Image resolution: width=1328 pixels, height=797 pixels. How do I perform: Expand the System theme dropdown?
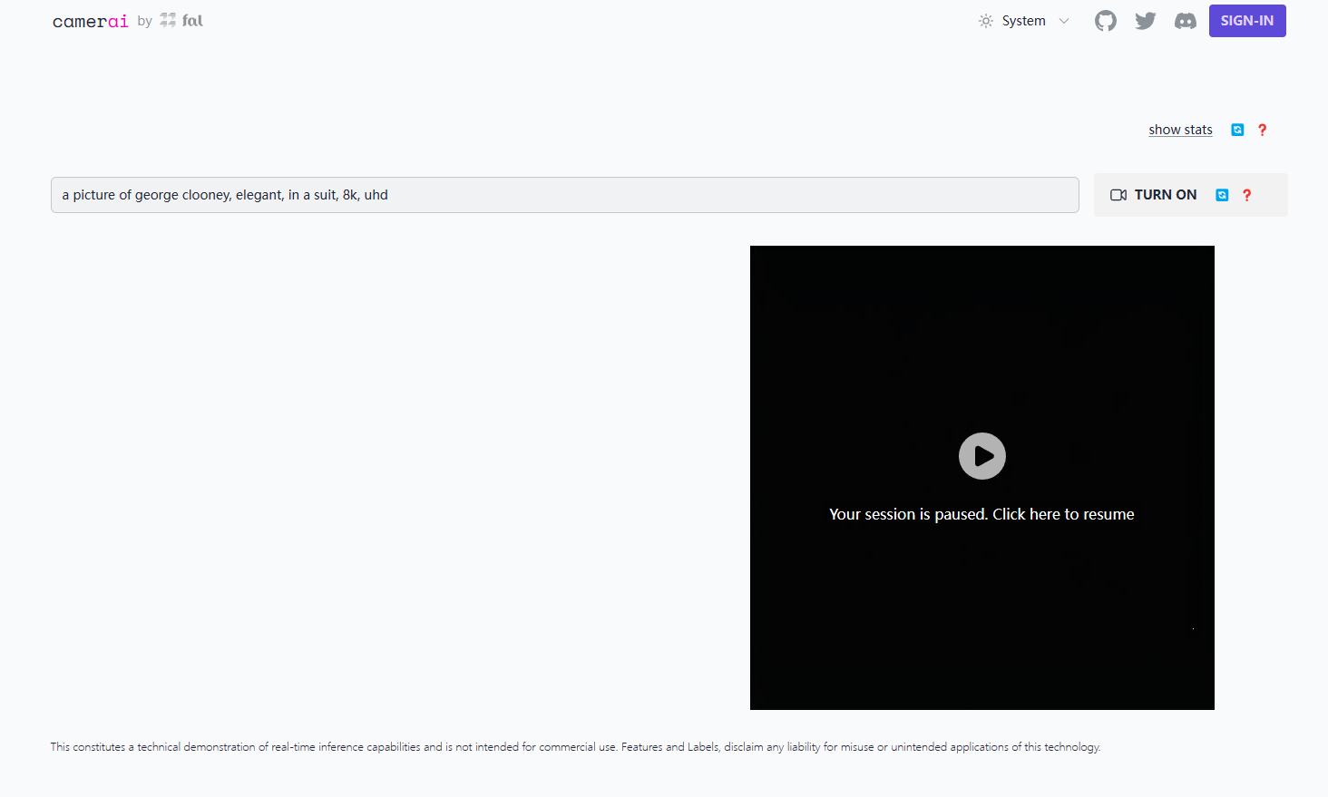[1024, 21]
